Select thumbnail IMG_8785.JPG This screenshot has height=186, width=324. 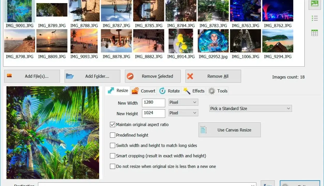click(149, 11)
